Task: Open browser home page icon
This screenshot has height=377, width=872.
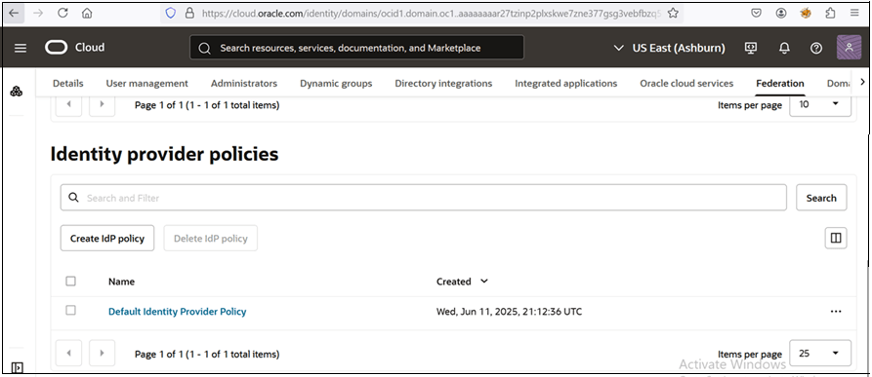Action: 87,13
